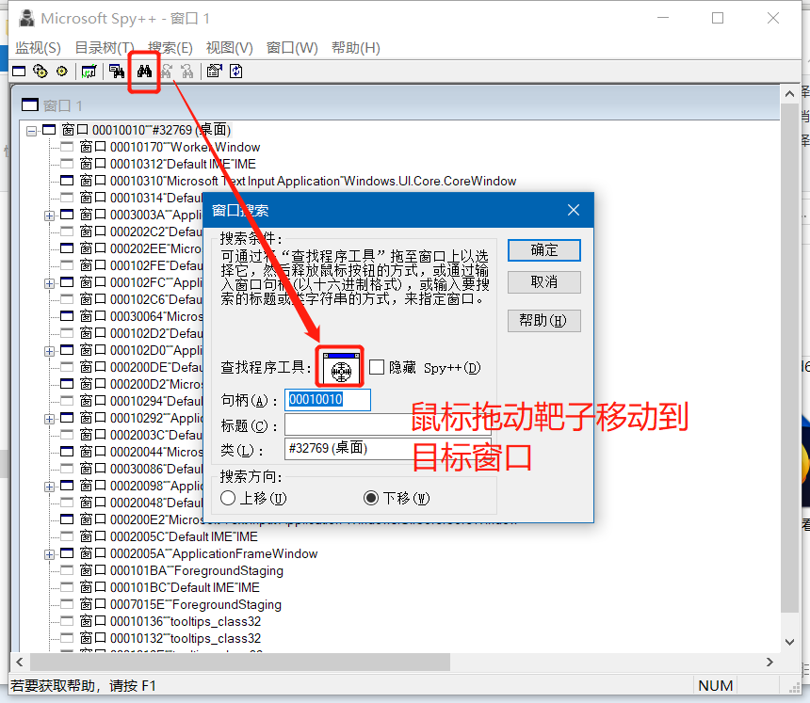Expand the 00020098 tree node
The width and height of the screenshot is (810, 703).
click(49, 487)
